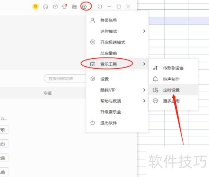Focus the 搜索列表歌曲 search field
The image size is (209, 177).
(x=65, y=78)
